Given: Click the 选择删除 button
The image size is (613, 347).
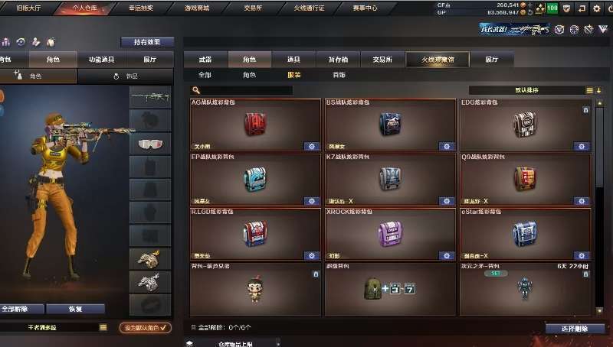Looking at the screenshot, I should pyautogui.click(x=575, y=329).
